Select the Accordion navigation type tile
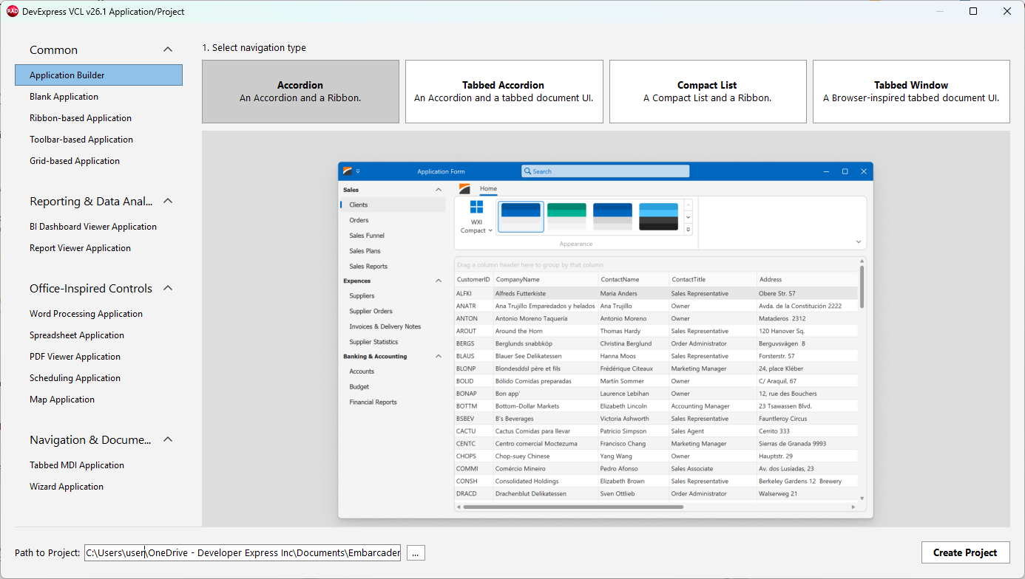The width and height of the screenshot is (1025, 579). coord(300,92)
